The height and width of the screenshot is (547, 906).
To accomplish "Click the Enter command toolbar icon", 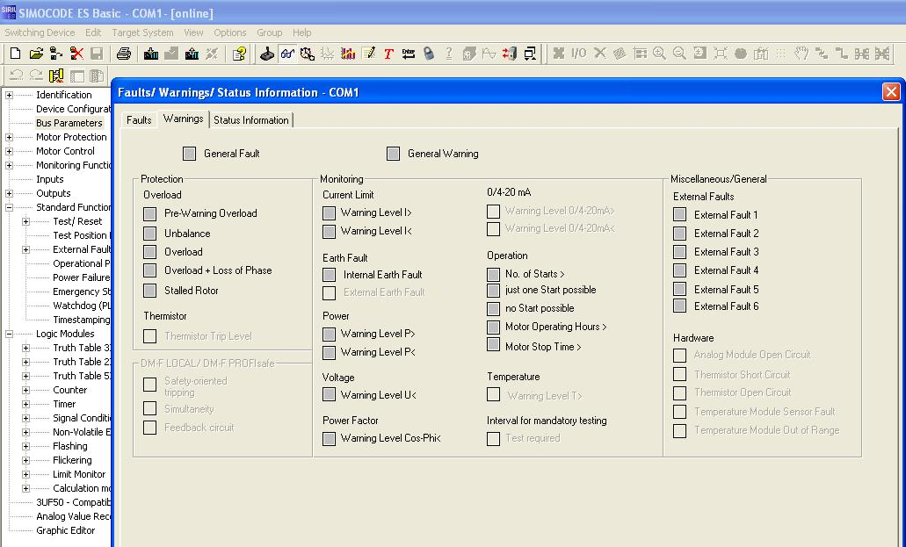I will [x=409, y=54].
